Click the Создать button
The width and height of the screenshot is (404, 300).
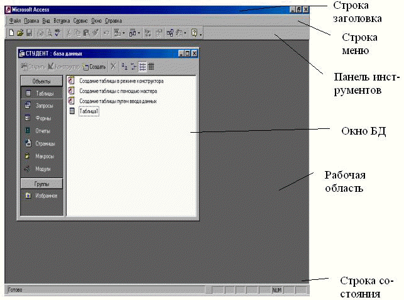94,67
